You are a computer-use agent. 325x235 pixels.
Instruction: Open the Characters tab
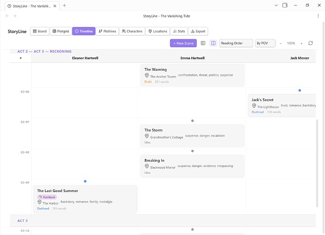click(x=132, y=31)
